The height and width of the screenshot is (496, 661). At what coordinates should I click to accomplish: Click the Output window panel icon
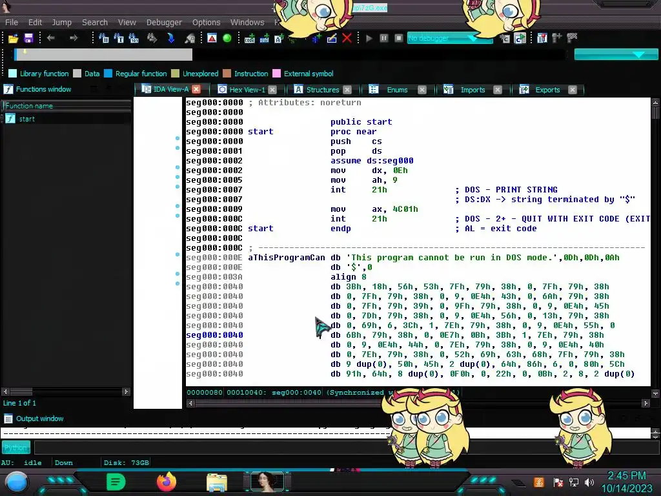coord(8,418)
